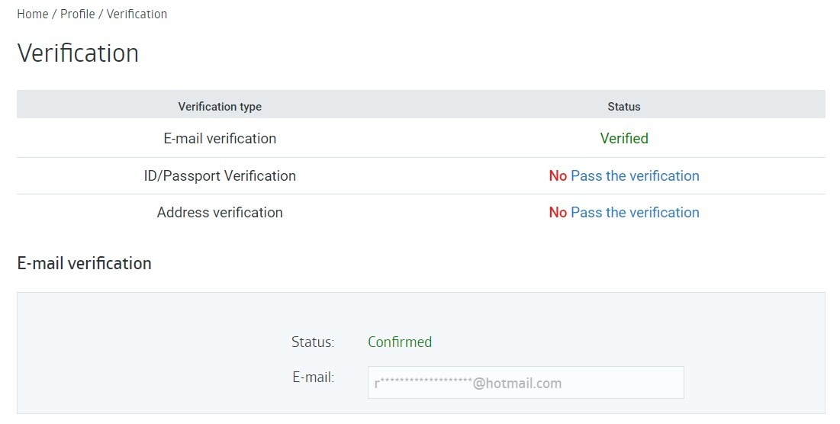The image size is (840, 424).
Task: Click the first slash separator after Home
Action: tap(54, 14)
